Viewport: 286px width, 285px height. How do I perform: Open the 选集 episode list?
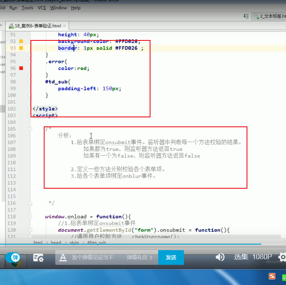[241, 257]
